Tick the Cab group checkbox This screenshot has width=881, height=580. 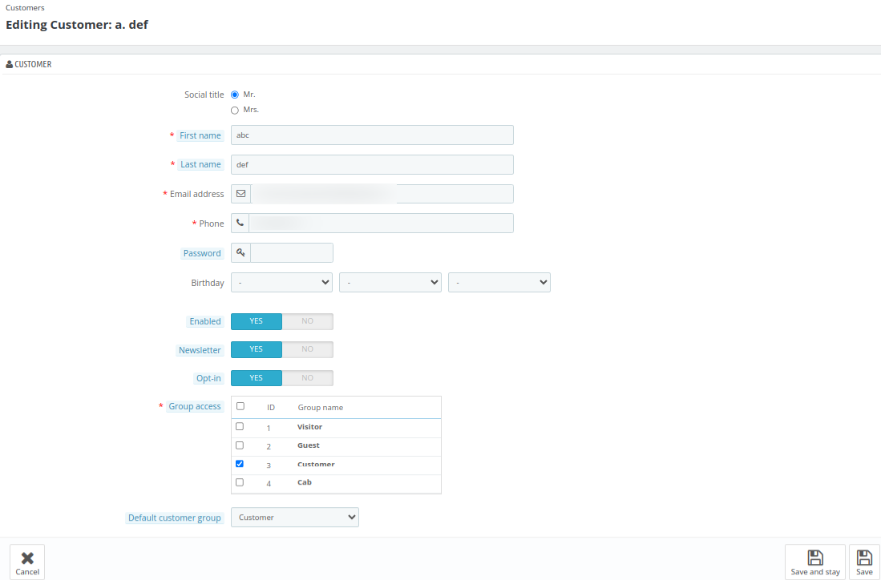(240, 482)
